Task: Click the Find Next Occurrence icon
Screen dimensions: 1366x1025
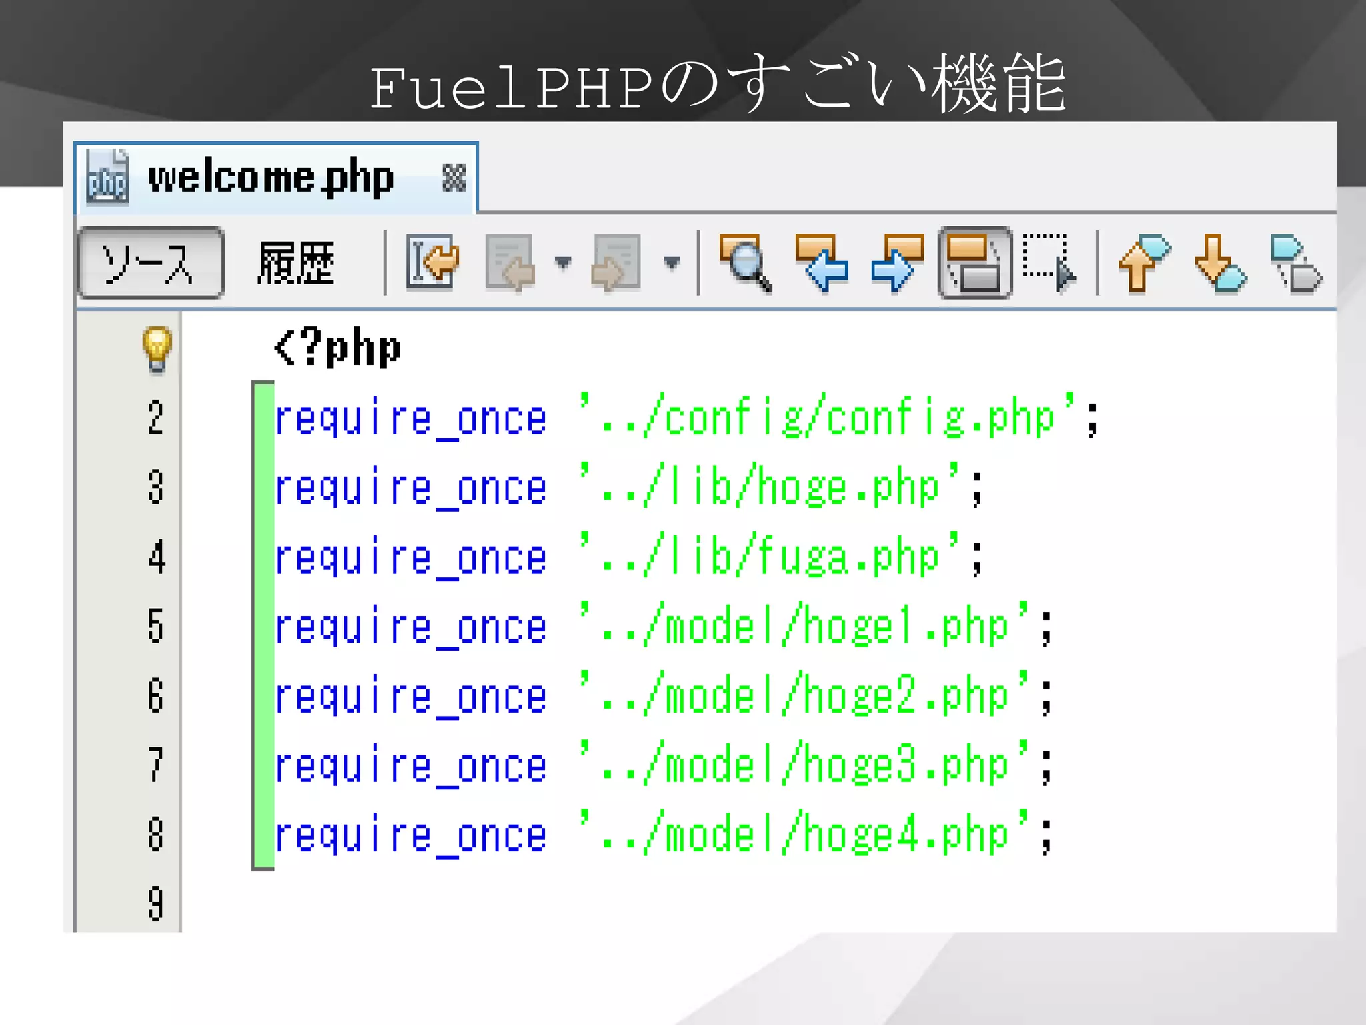Action: (898, 262)
